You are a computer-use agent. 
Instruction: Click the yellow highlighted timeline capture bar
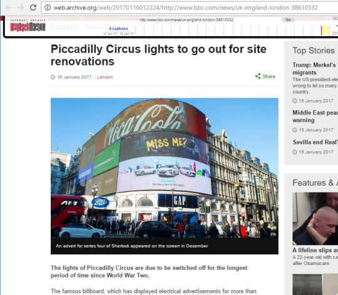325,31
